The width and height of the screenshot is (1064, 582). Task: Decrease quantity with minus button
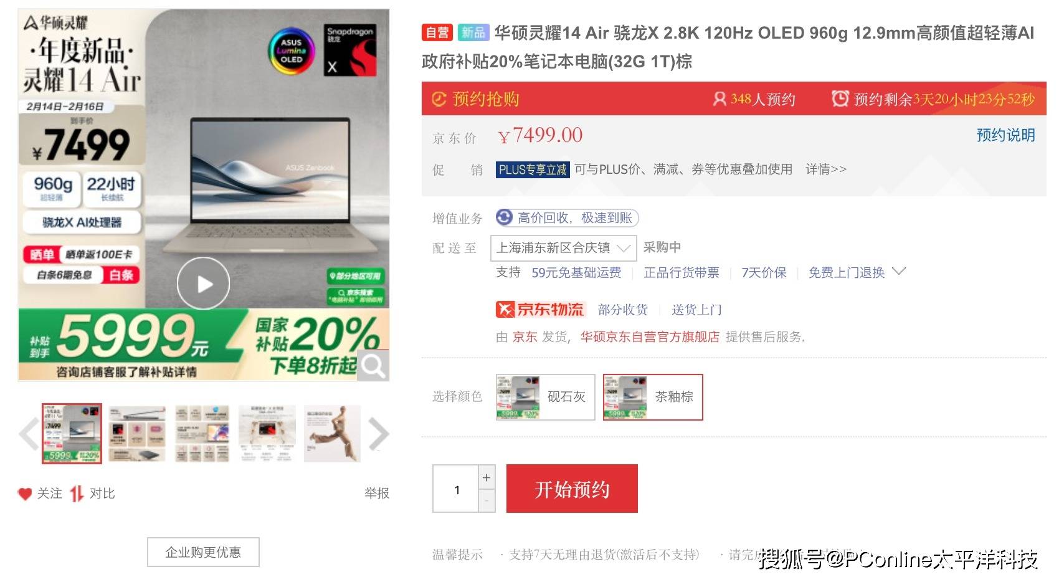pos(487,501)
